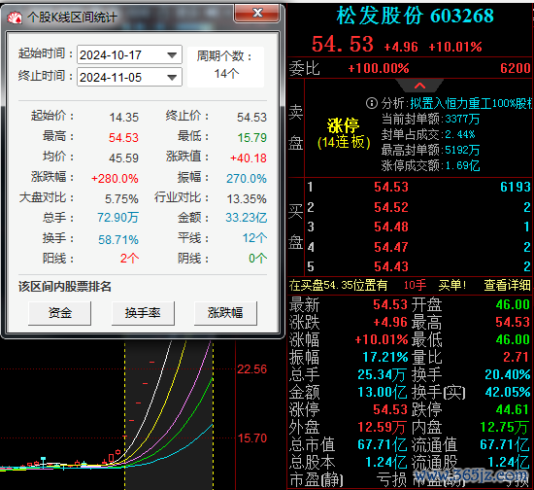534x490 pixels.
Task: Click the 总手 72.90万 value in dialog
Action: 117,218
